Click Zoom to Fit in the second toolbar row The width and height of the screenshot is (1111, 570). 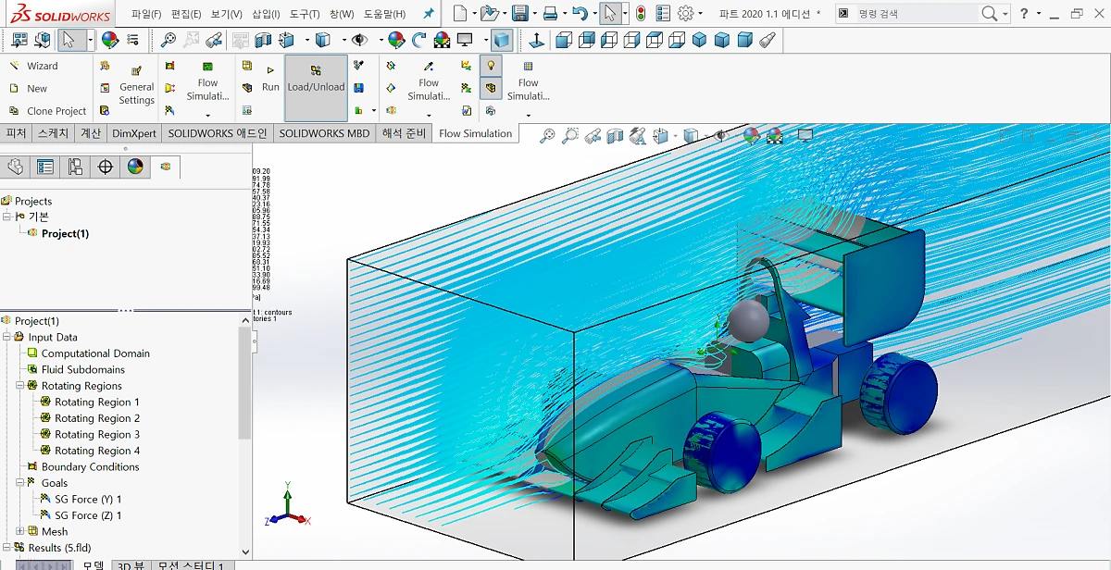(168, 40)
